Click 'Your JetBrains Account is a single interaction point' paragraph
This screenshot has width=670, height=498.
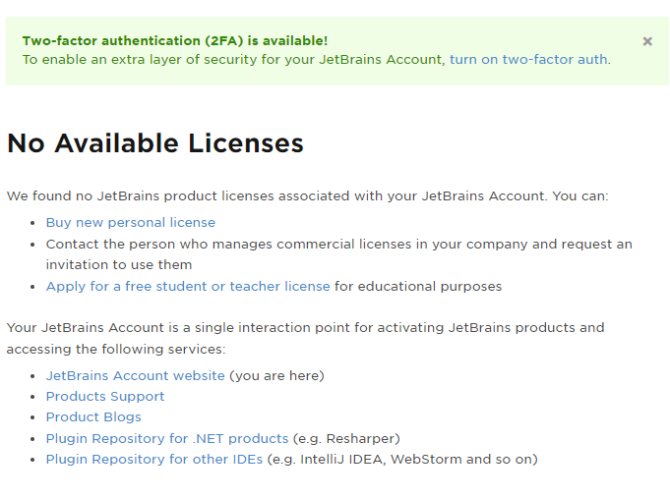(306, 339)
